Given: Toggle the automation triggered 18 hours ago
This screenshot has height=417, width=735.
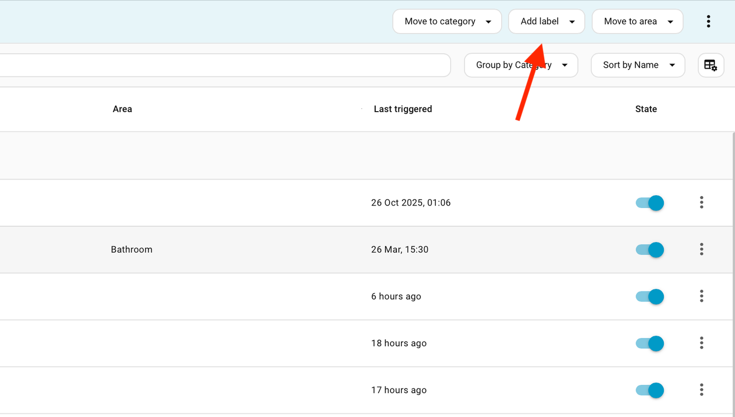Looking at the screenshot, I should (x=649, y=343).
